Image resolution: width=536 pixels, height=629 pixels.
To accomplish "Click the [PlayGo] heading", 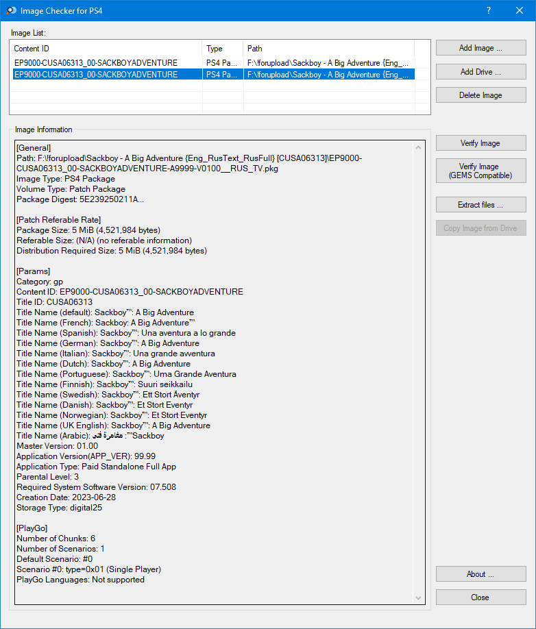I will point(32,528).
